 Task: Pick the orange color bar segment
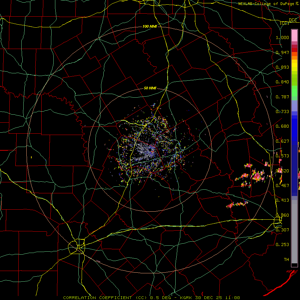tap(294, 58)
